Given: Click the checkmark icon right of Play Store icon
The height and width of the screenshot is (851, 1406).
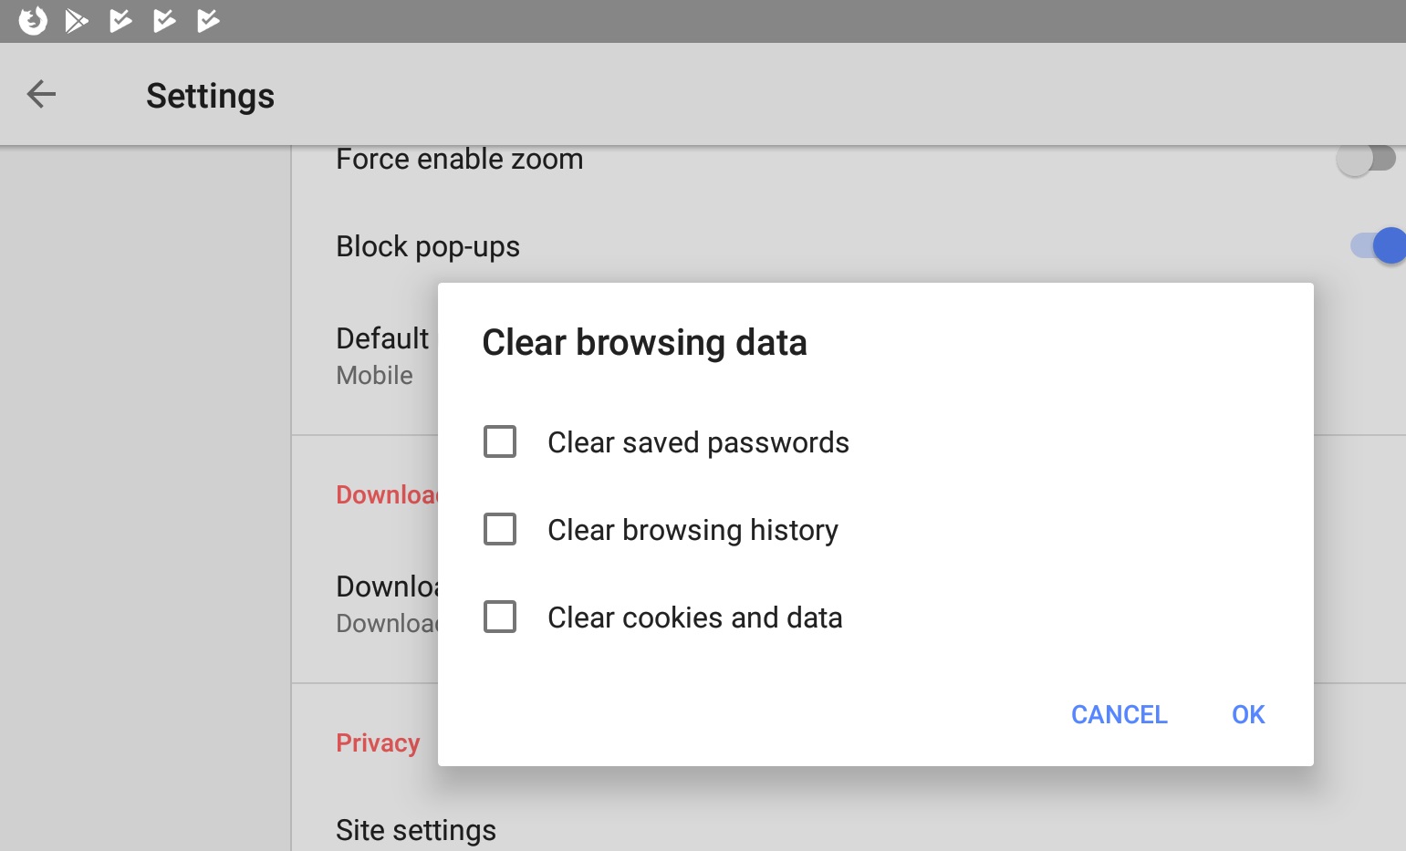Looking at the screenshot, I should 120,20.
